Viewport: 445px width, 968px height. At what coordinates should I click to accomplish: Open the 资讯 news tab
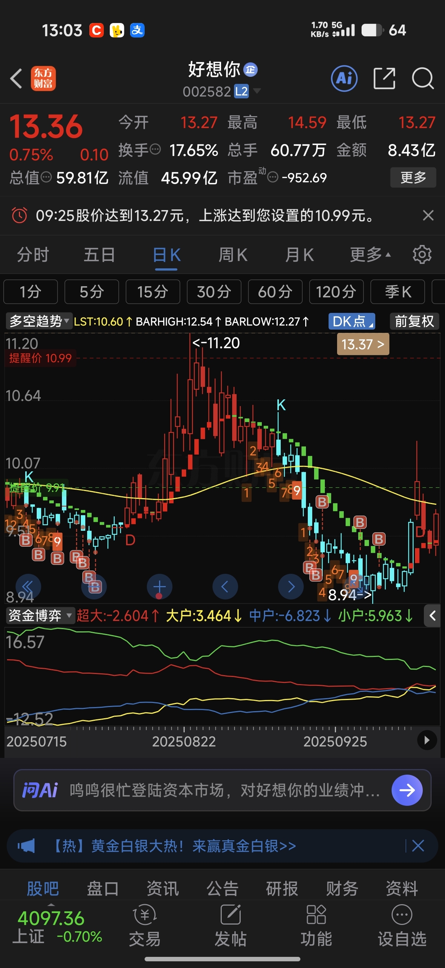[162, 889]
